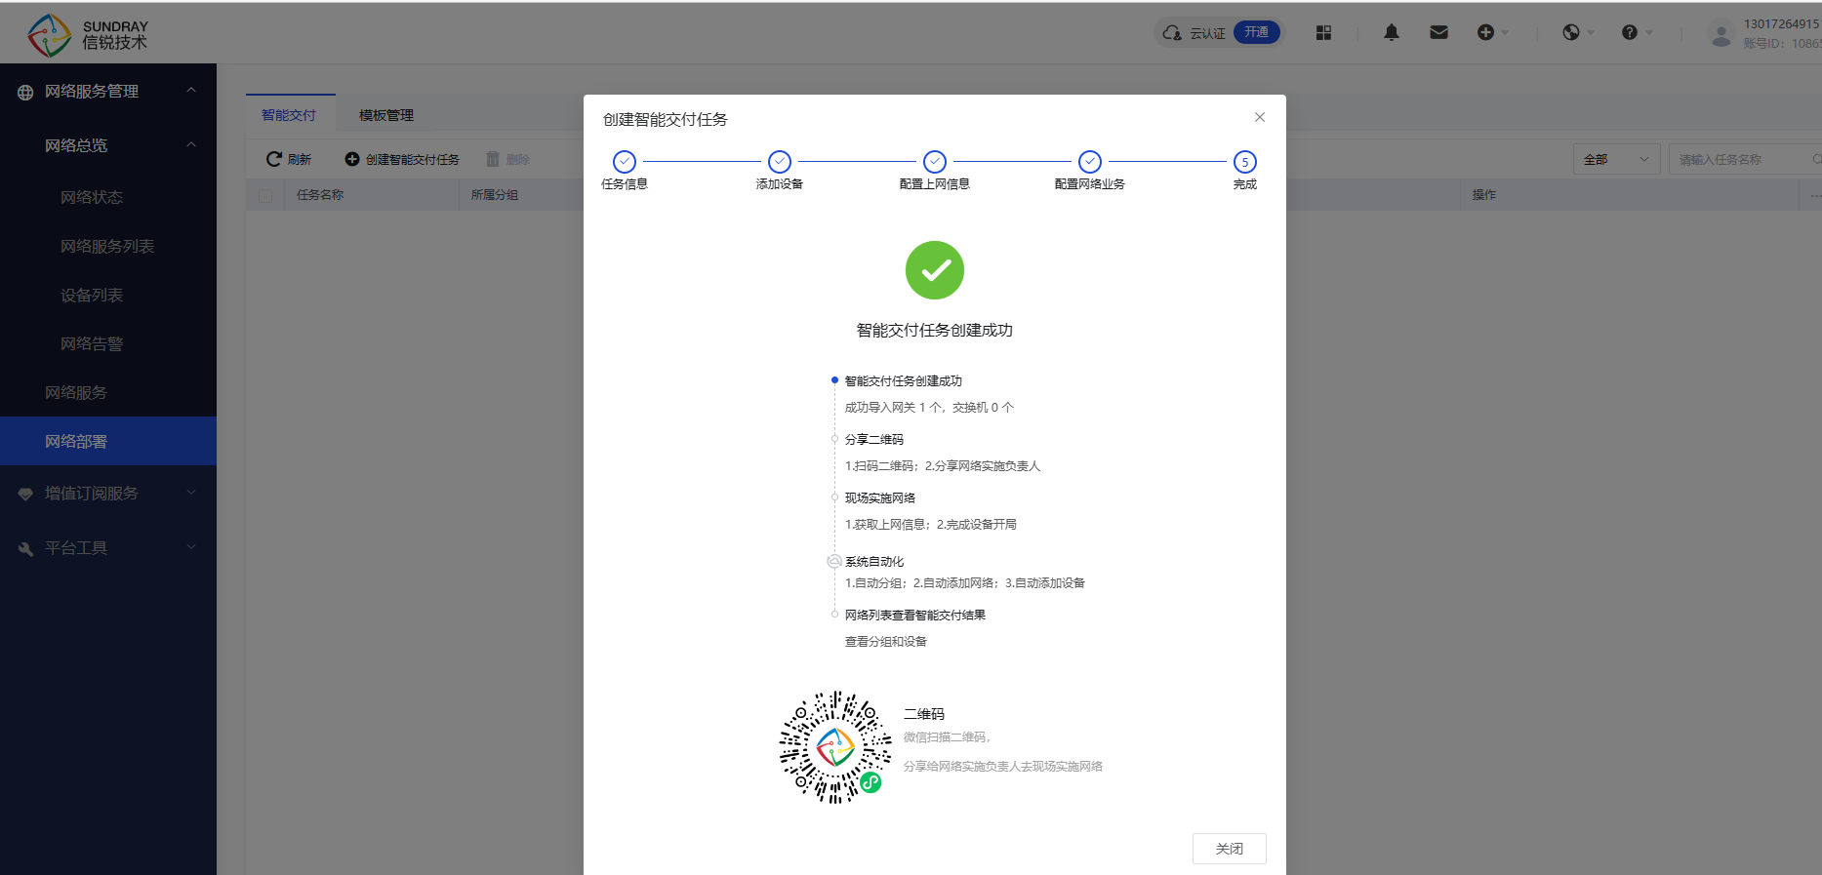Click the notification bell icon
The image size is (1822, 875).
1392,32
